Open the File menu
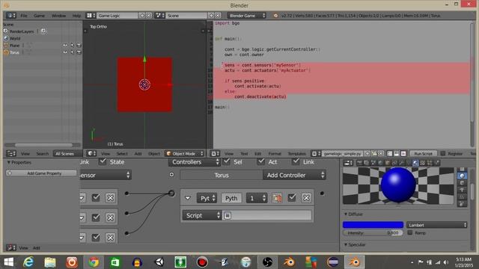479x269 pixels. click(24, 15)
